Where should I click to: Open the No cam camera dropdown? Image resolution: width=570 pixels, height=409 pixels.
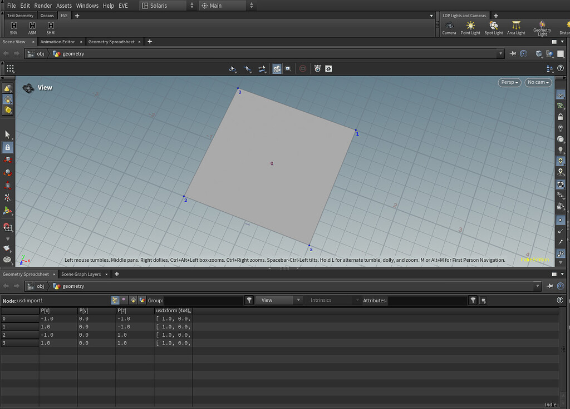538,82
